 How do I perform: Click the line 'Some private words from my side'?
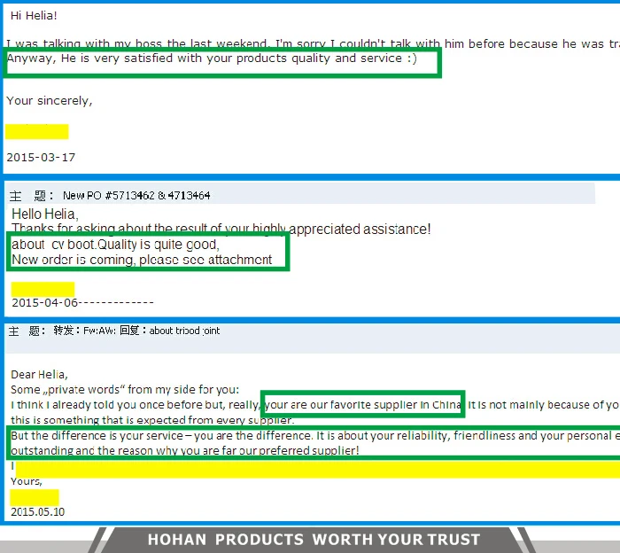(125, 390)
